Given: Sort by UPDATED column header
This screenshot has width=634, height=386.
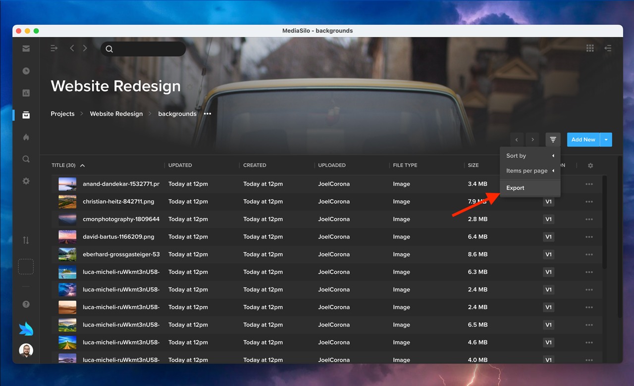Looking at the screenshot, I should [180, 165].
